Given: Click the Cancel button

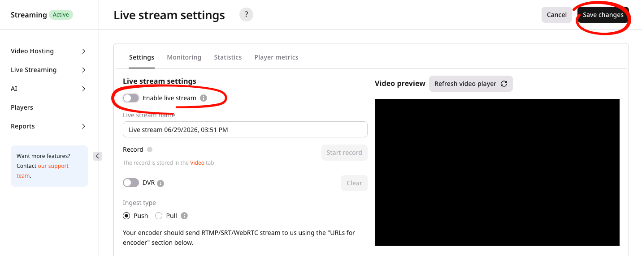Looking at the screenshot, I should [557, 15].
